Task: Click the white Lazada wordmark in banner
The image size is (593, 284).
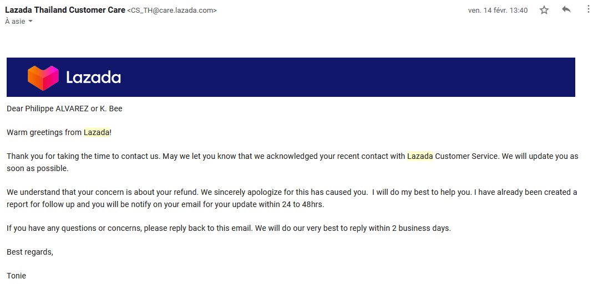Action: (93, 78)
